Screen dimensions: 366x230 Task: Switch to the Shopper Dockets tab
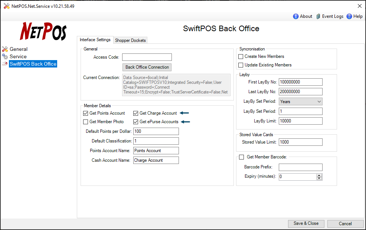tap(130, 40)
